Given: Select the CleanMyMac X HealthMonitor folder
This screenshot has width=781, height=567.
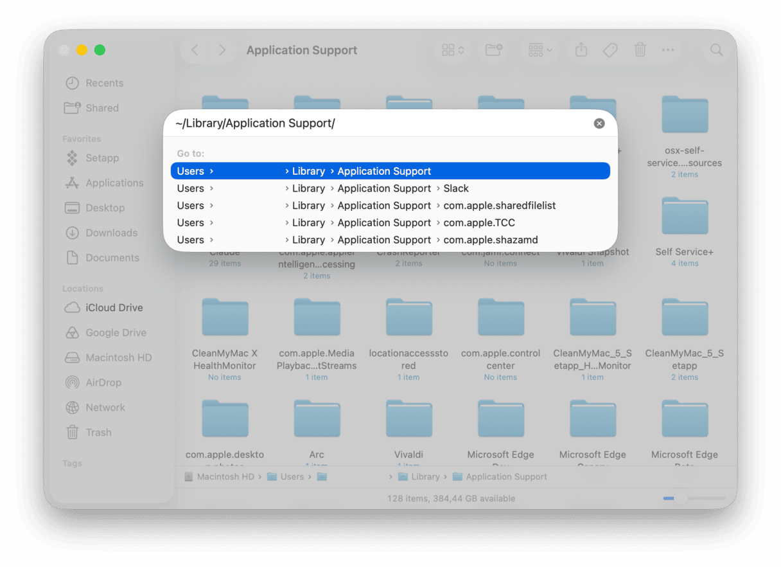Looking at the screenshot, I should click(x=225, y=318).
